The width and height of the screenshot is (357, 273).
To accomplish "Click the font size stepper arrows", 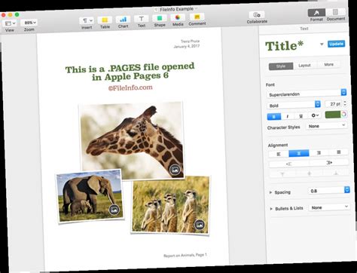I will click(345, 103).
